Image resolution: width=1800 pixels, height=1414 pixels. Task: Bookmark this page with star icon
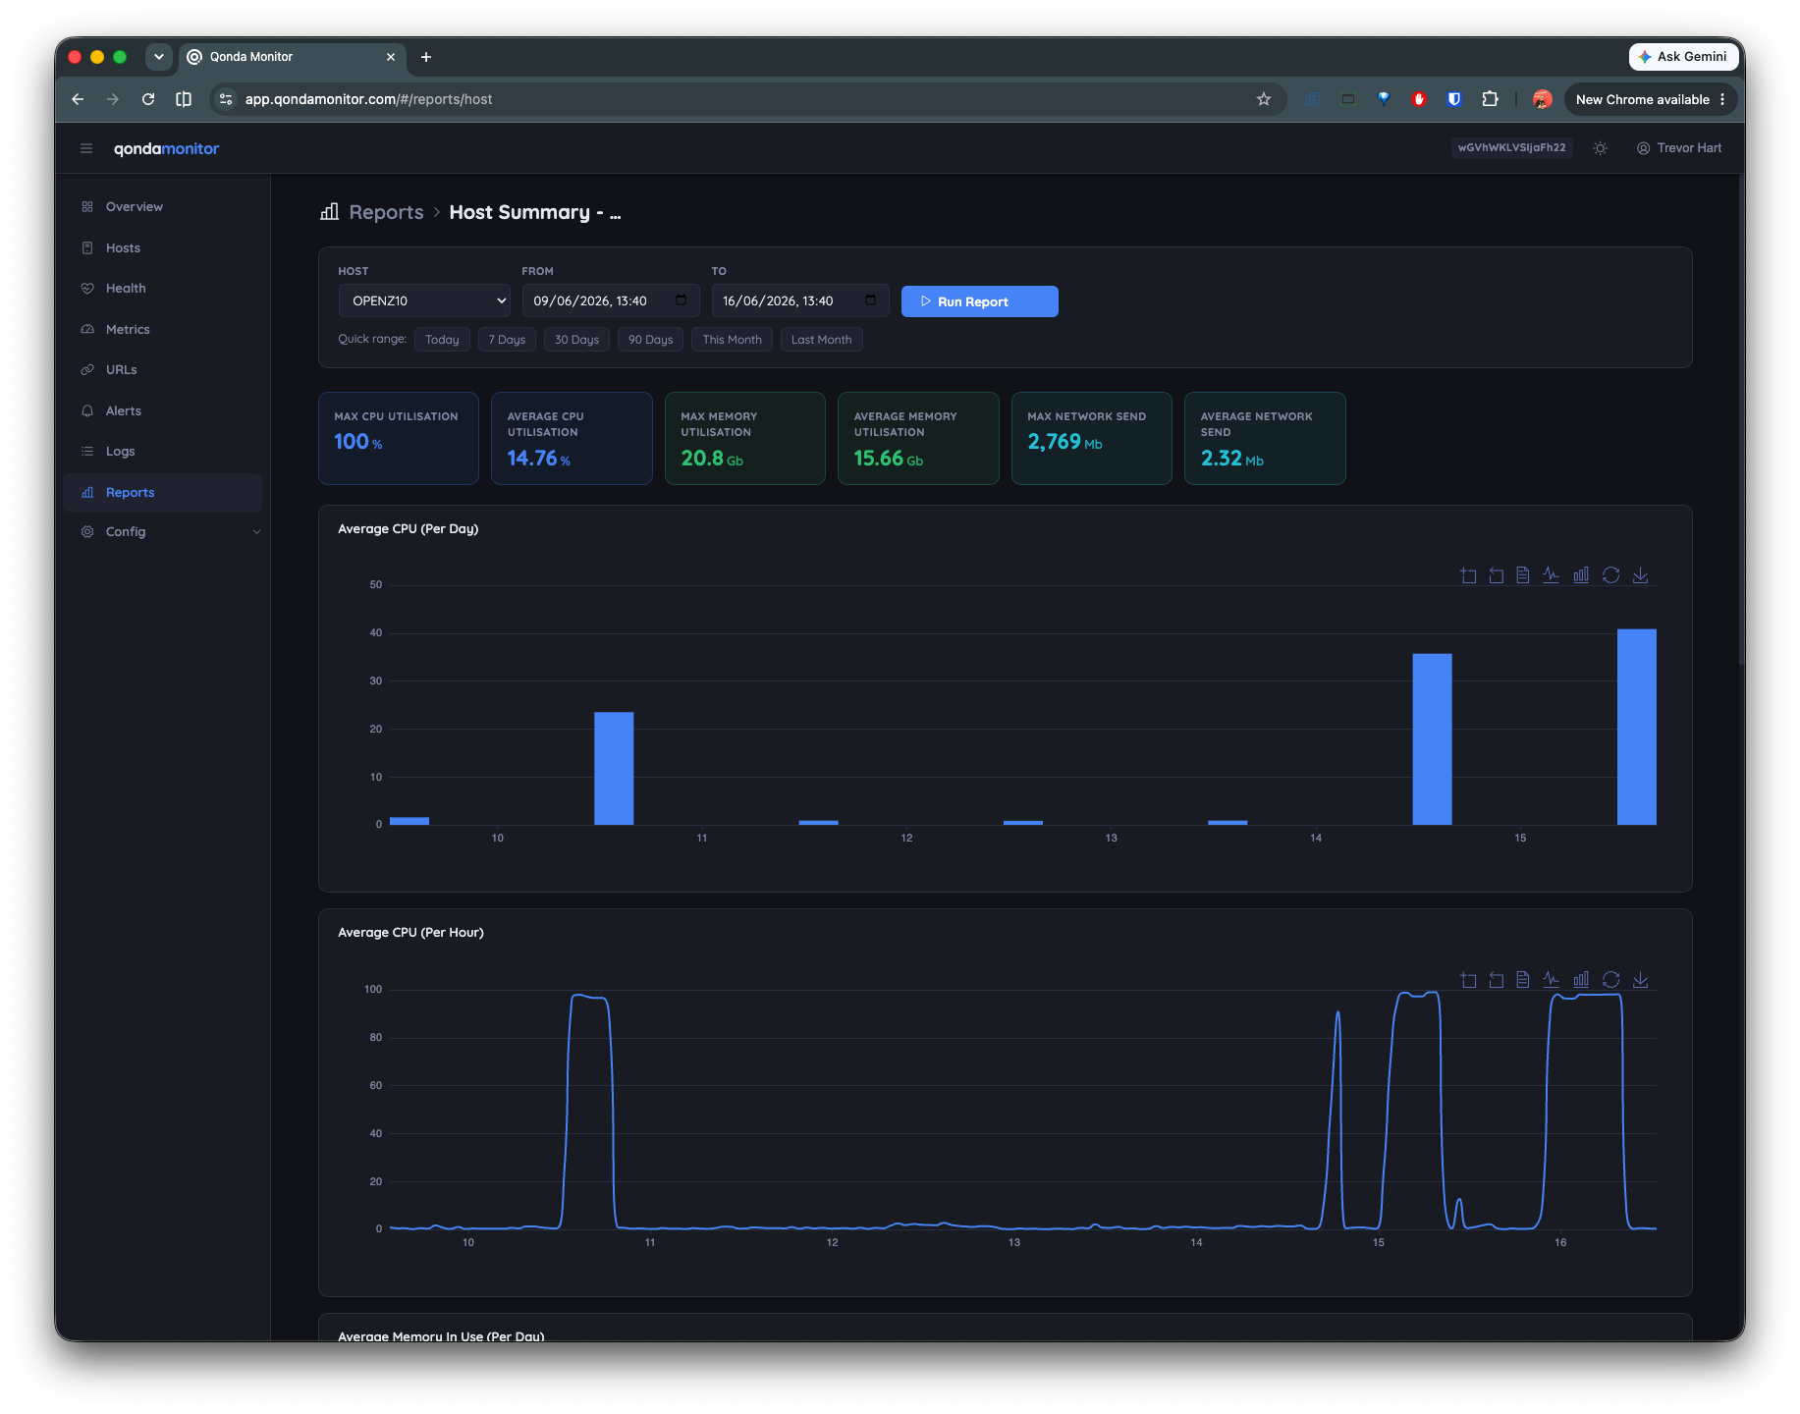1264,99
